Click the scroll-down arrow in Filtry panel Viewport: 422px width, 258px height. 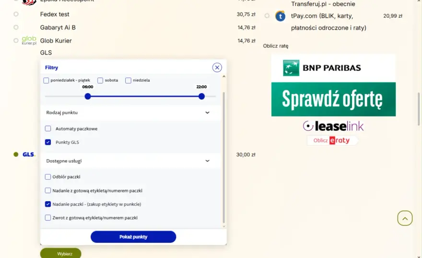pyautogui.click(x=223, y=226)
